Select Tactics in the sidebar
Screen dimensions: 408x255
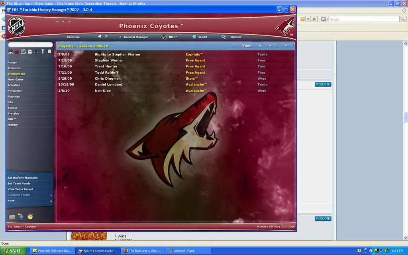[12, 108]
